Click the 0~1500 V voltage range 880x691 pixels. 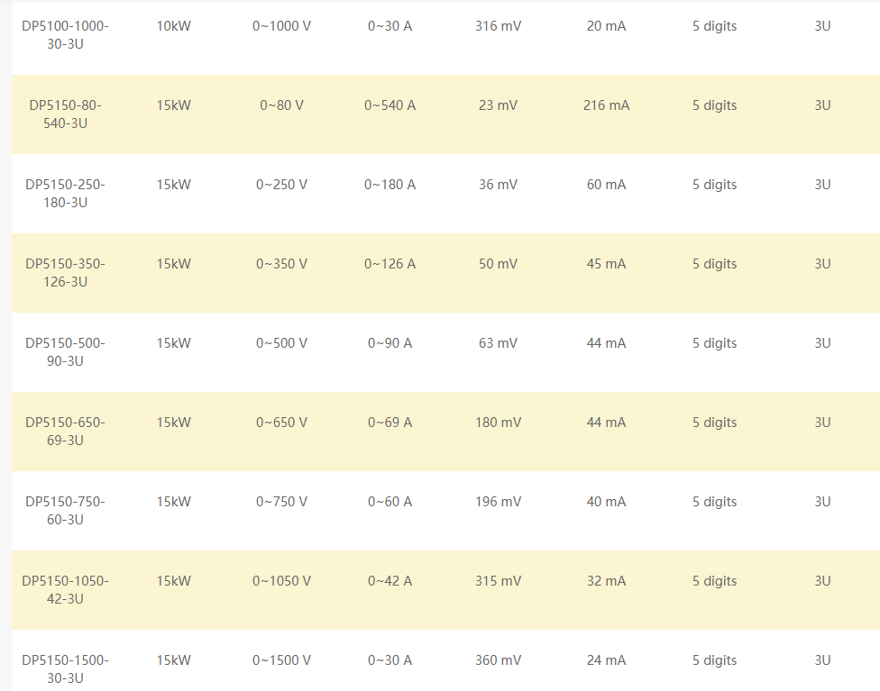coord(281,660)
